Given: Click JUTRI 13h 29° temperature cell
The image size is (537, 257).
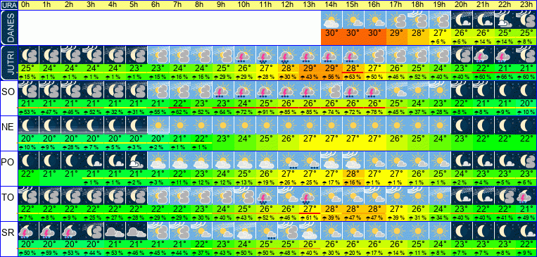Looking at the screenshot, I should (x=310, y=68).
